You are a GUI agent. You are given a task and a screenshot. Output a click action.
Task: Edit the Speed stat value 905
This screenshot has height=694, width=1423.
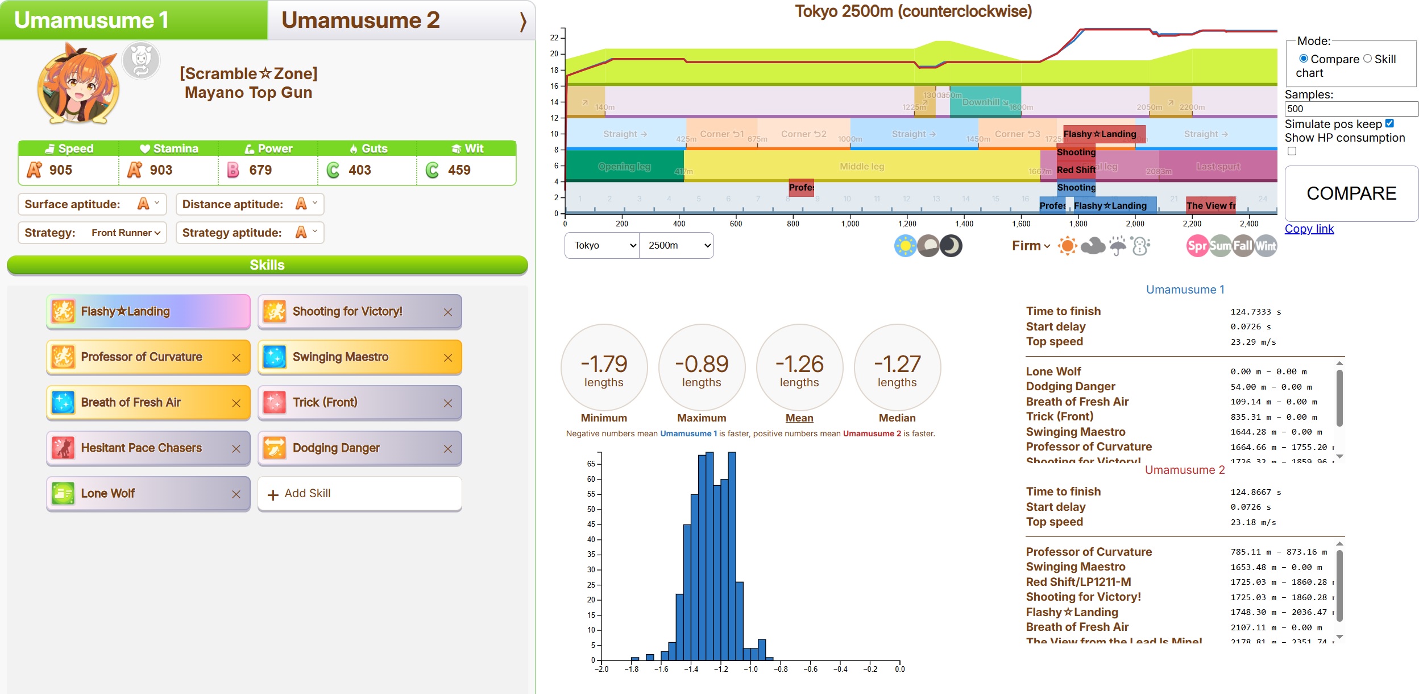click(61, 170)
